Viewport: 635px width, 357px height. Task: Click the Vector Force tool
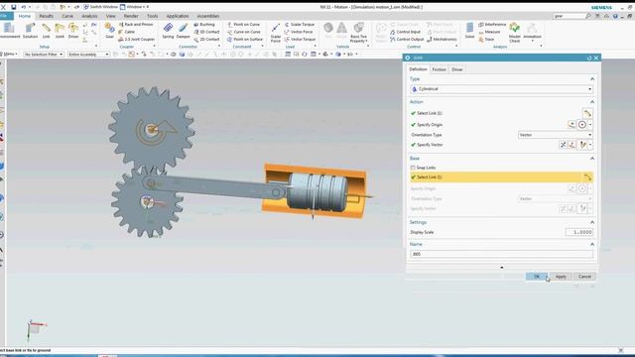(299, 32)
